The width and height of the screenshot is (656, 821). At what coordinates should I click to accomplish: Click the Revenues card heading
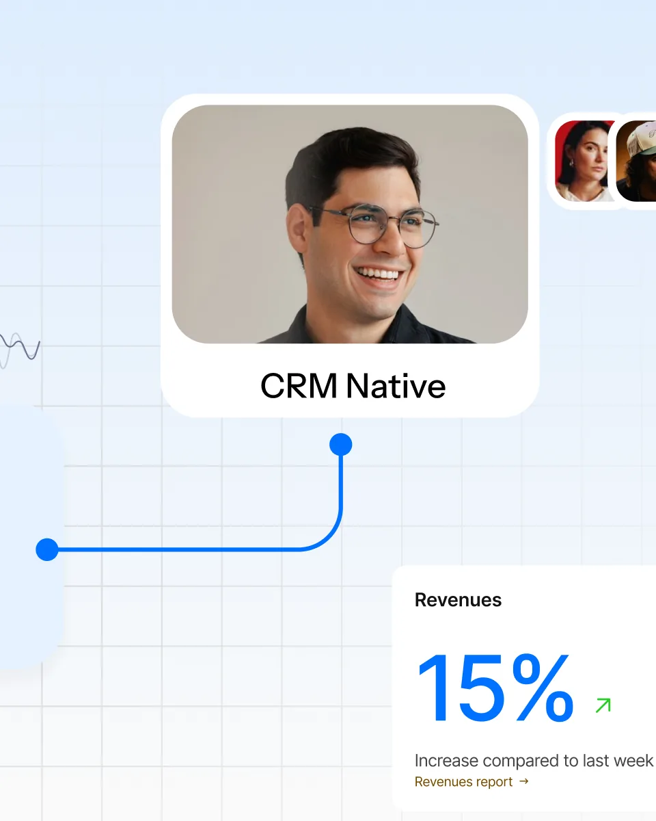[458, 600]
